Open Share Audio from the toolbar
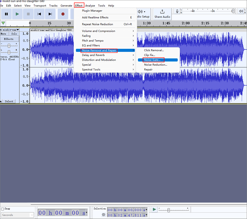 pyautogui.click(x=162, y=14)
